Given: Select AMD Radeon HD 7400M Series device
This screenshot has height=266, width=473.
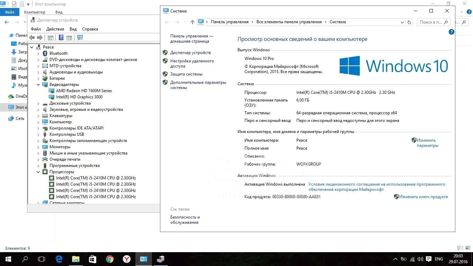Looking at the screenshot, I should click(x=84, y=91).
